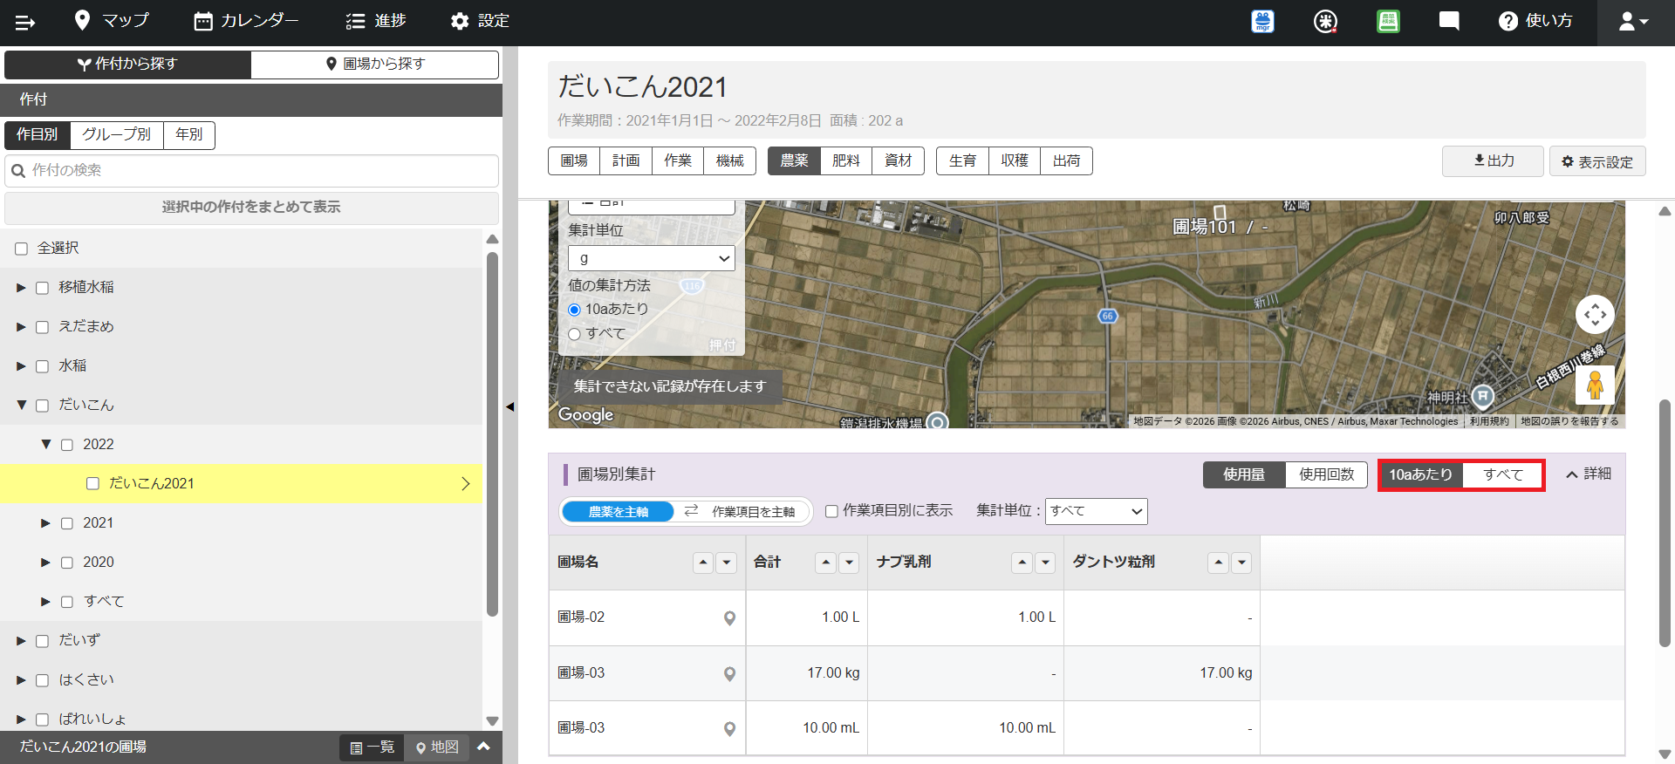Open the sidebar menu toggle icon
Viewport: 1675px width, 764px height.
(x=24, y=22)
